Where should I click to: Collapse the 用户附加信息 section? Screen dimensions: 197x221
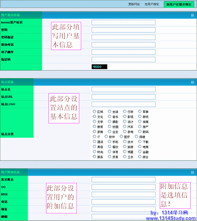(x=192, y=173)
